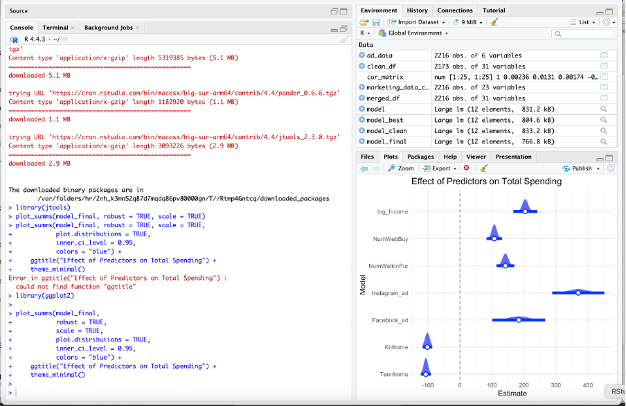The height and width of the screenshot is (406, 626).
Task: Click the model_clean object name
Action: (386, 131)
